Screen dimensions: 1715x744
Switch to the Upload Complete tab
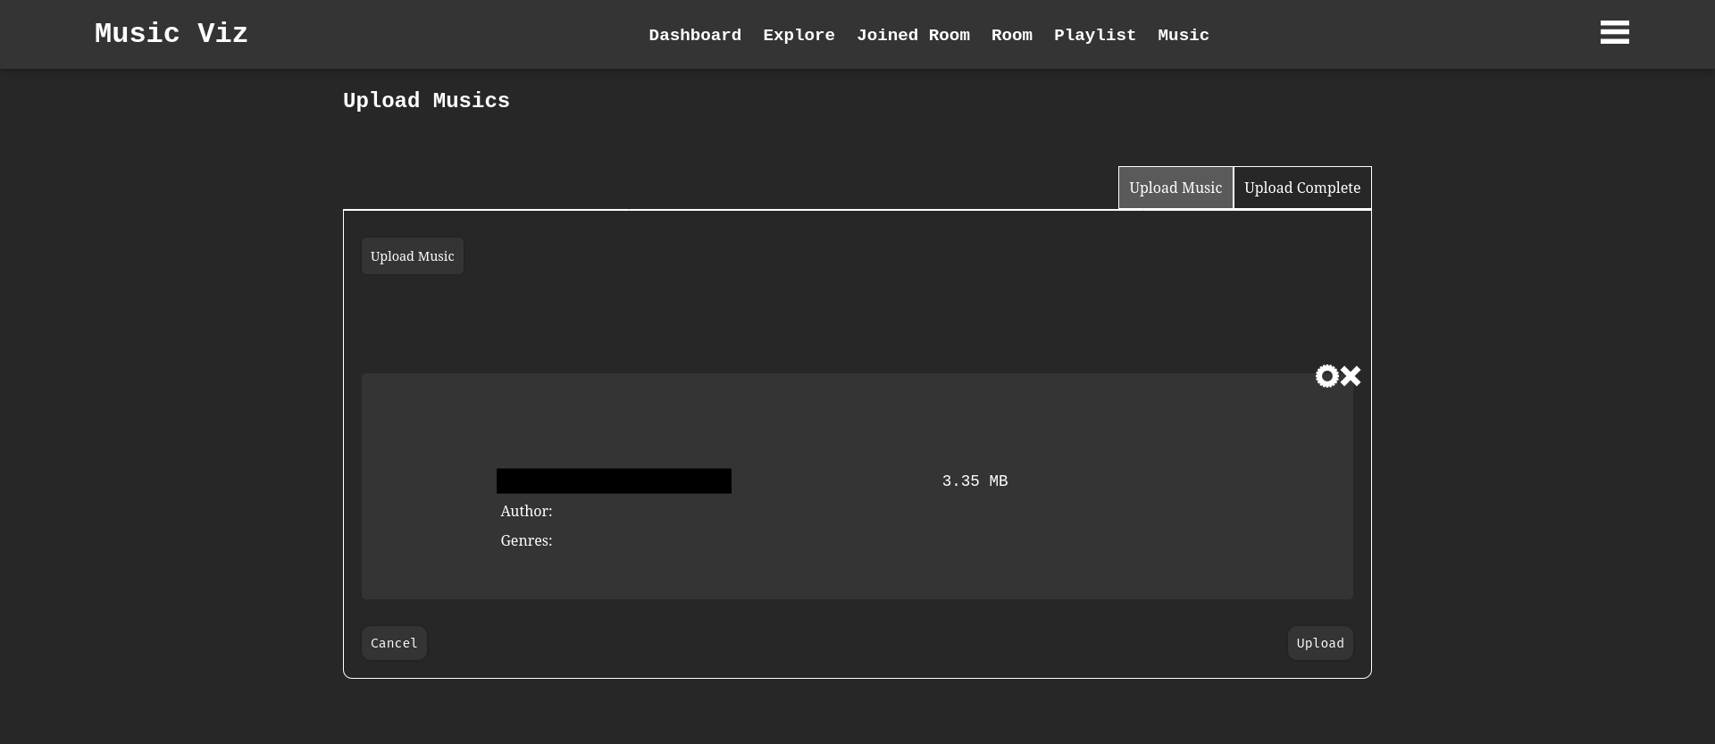tap(1301, 188)
